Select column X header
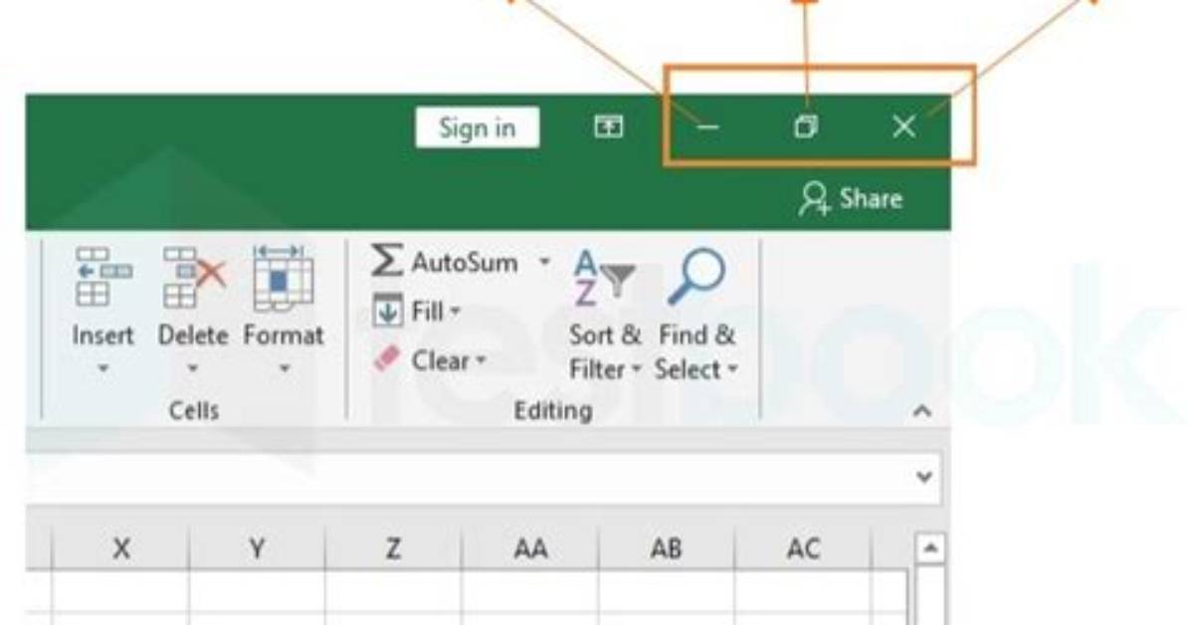 pos(120,548)
